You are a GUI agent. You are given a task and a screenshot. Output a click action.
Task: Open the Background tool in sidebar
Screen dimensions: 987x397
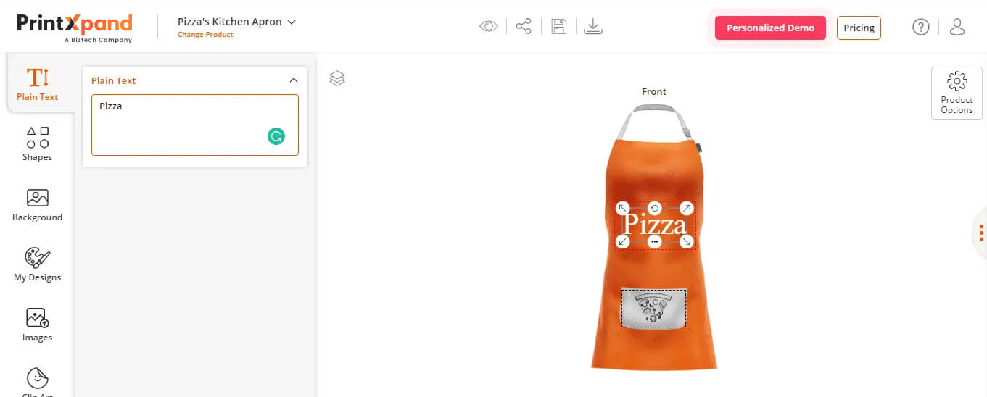pyautogui.click(x=37, y=205)
